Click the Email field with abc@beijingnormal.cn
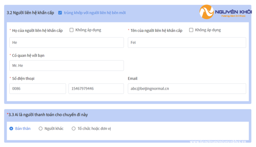Viewport: 256px width, 147px height. [x=187, y=89]
